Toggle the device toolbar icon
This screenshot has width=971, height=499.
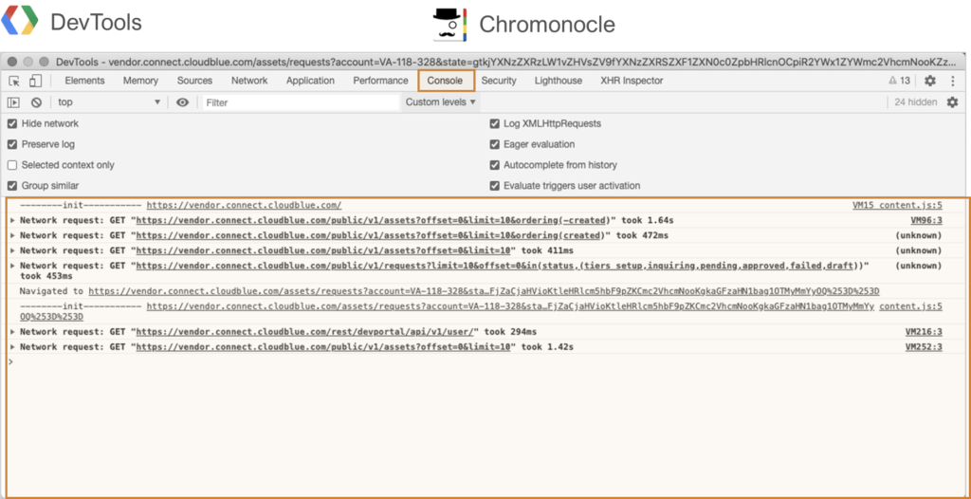point(35,81)
